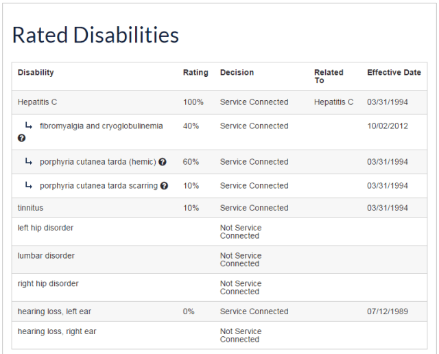Click the left hip disorder entry

point(45,228)
